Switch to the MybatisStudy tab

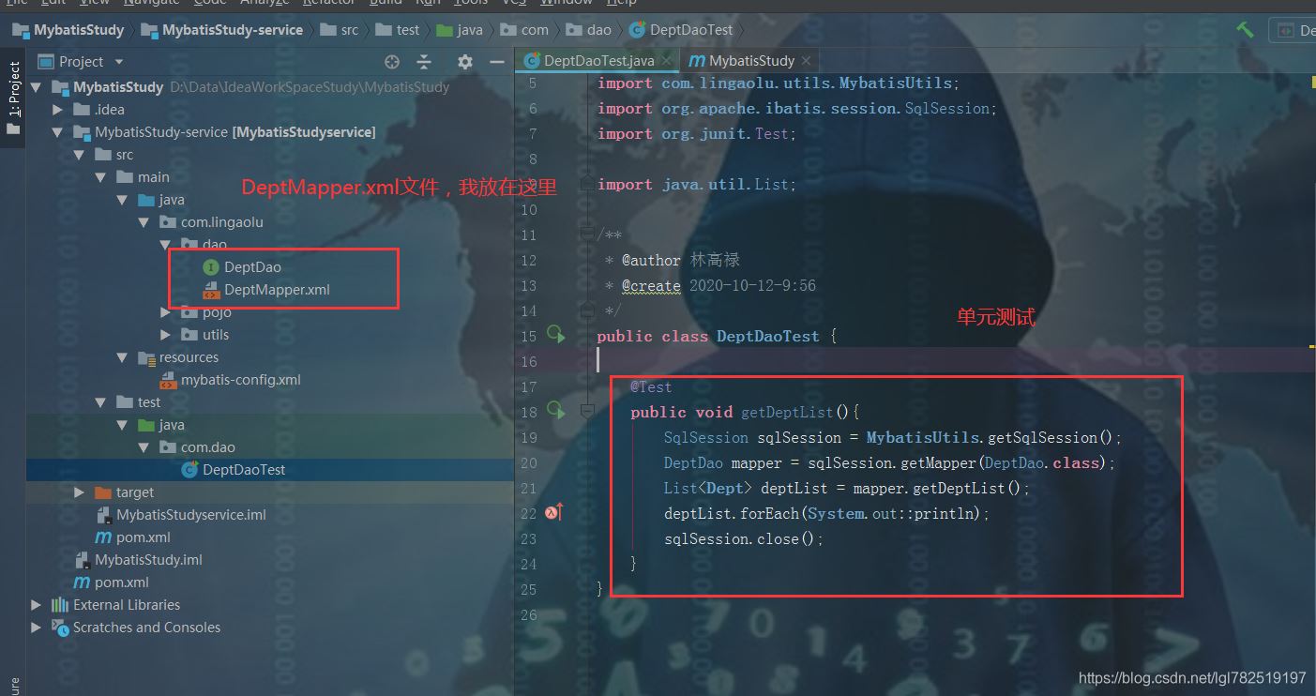tap(753, 59)
